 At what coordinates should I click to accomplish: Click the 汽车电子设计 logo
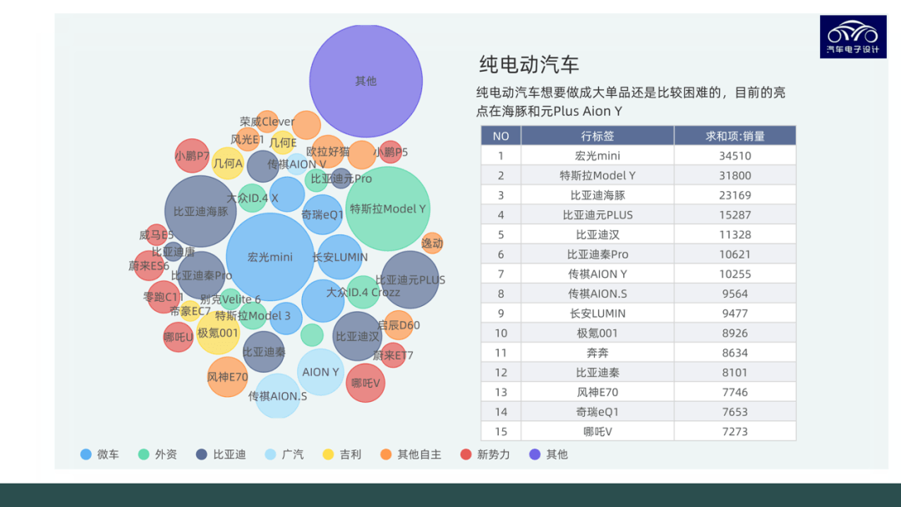(x=853, y=37)
